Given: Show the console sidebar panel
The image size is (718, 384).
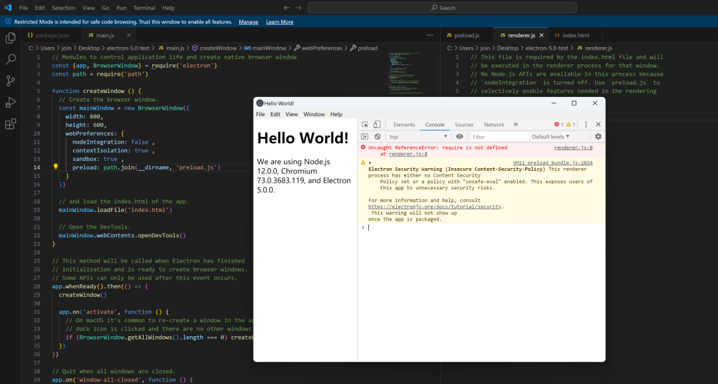Looking at the screenshot, I should (364, 136).
